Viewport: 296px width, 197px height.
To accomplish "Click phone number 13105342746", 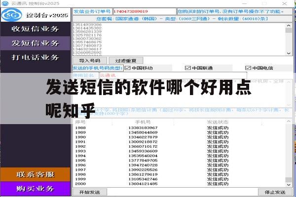I will [x=143, y=179].
